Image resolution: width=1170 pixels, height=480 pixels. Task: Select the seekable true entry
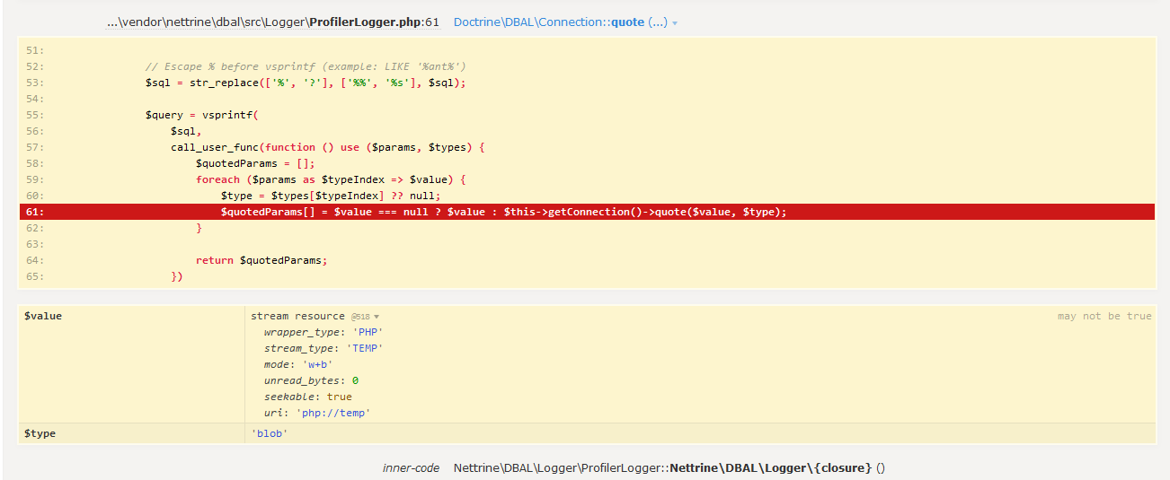(307, 397)
